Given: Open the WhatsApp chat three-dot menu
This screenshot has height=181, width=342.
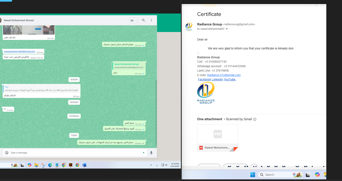Looking at the screenshot, I should pos(151,20).
